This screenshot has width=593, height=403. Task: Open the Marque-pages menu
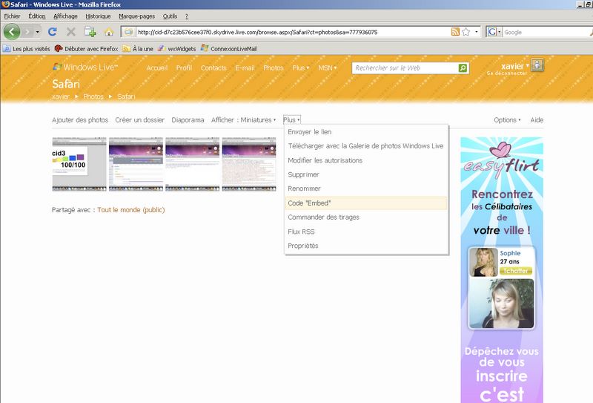136,16
